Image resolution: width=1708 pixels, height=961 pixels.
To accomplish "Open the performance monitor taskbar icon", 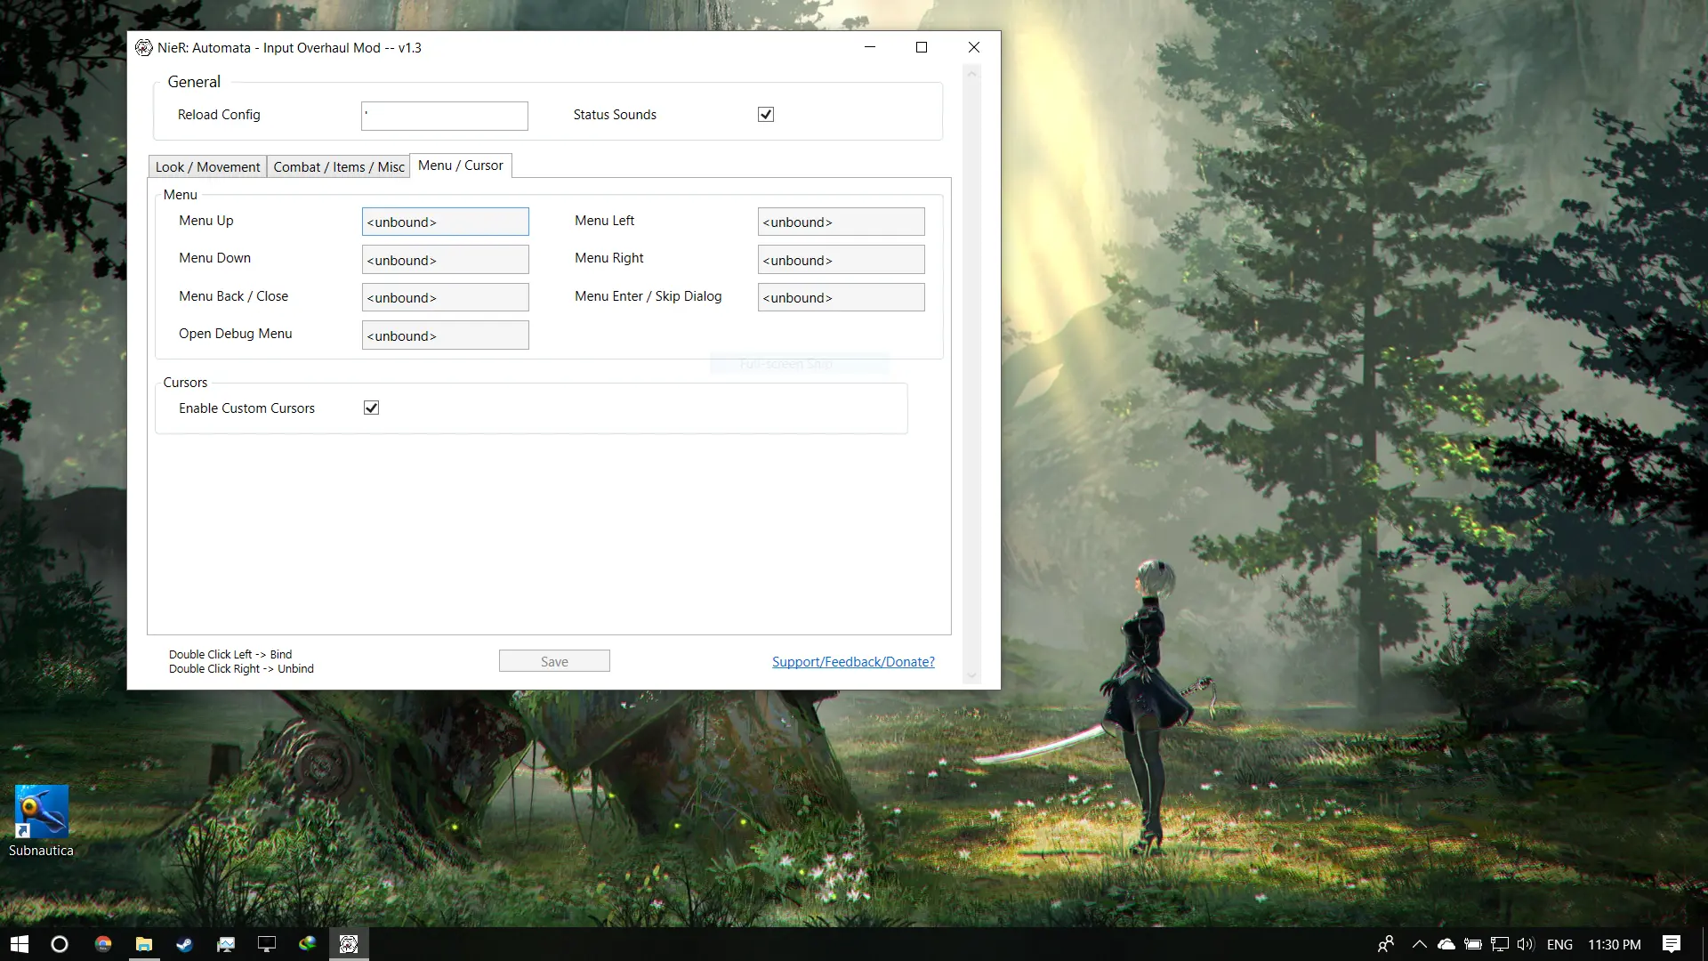I will 226,944.
